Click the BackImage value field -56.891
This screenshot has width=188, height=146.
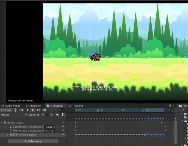pyautogui.click(x=50, y=127)
